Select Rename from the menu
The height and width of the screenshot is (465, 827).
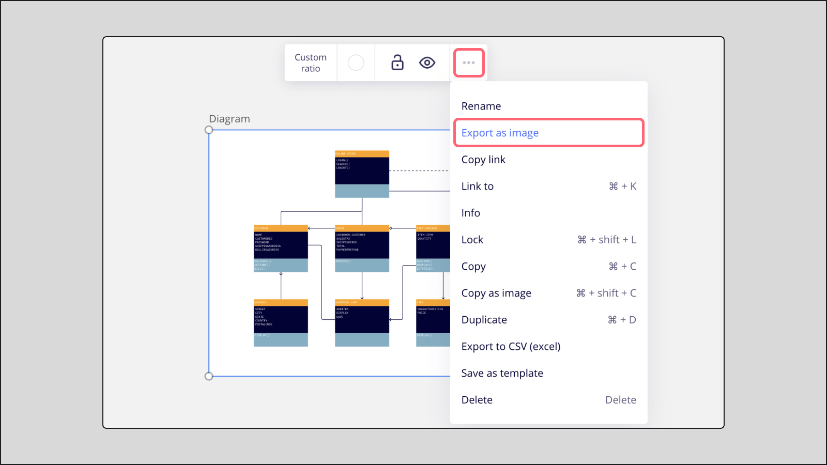pyautogui.click(x=481, y=106)
